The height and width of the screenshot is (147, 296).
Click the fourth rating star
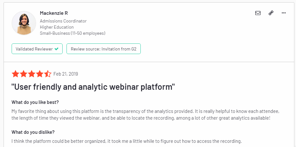pyautogui.click(x=39, y=74)
